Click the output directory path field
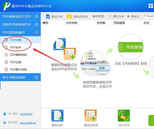The height and width of the screenshot is (129, 154). (x=149, y=16)
